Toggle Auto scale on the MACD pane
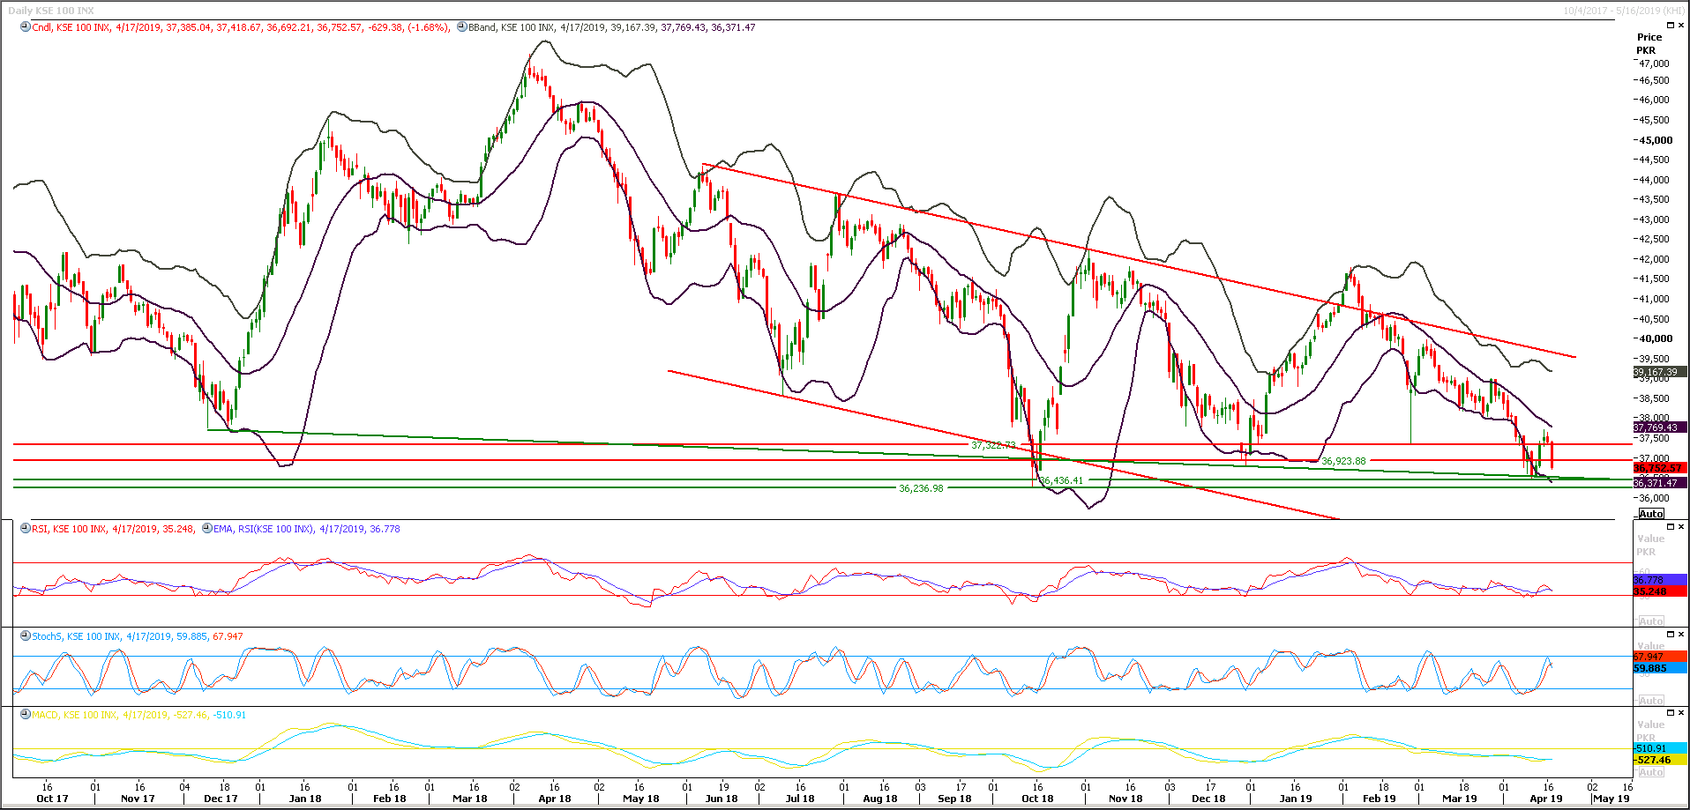 pos(1652,771)
